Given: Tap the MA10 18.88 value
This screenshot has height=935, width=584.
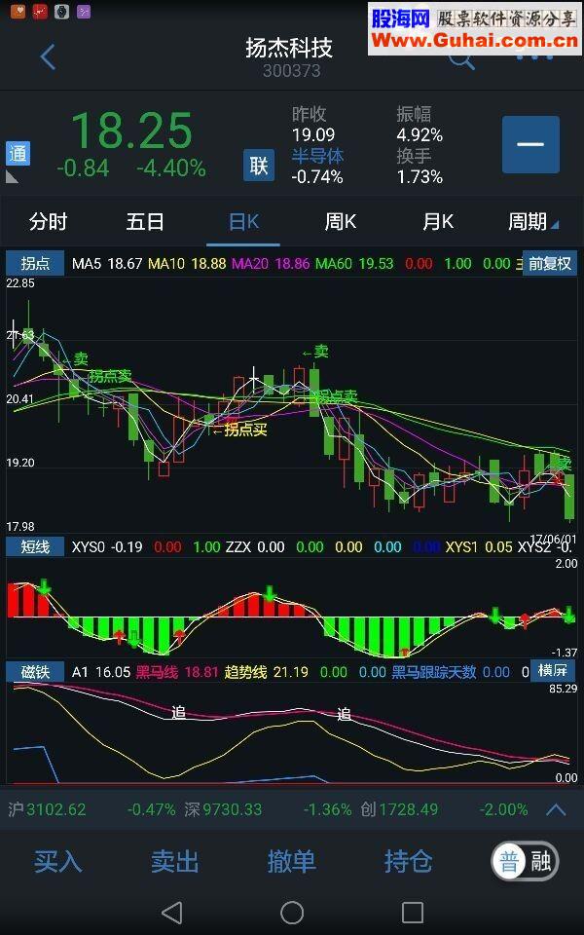Looking at the screenshot, I should (187, 264).
